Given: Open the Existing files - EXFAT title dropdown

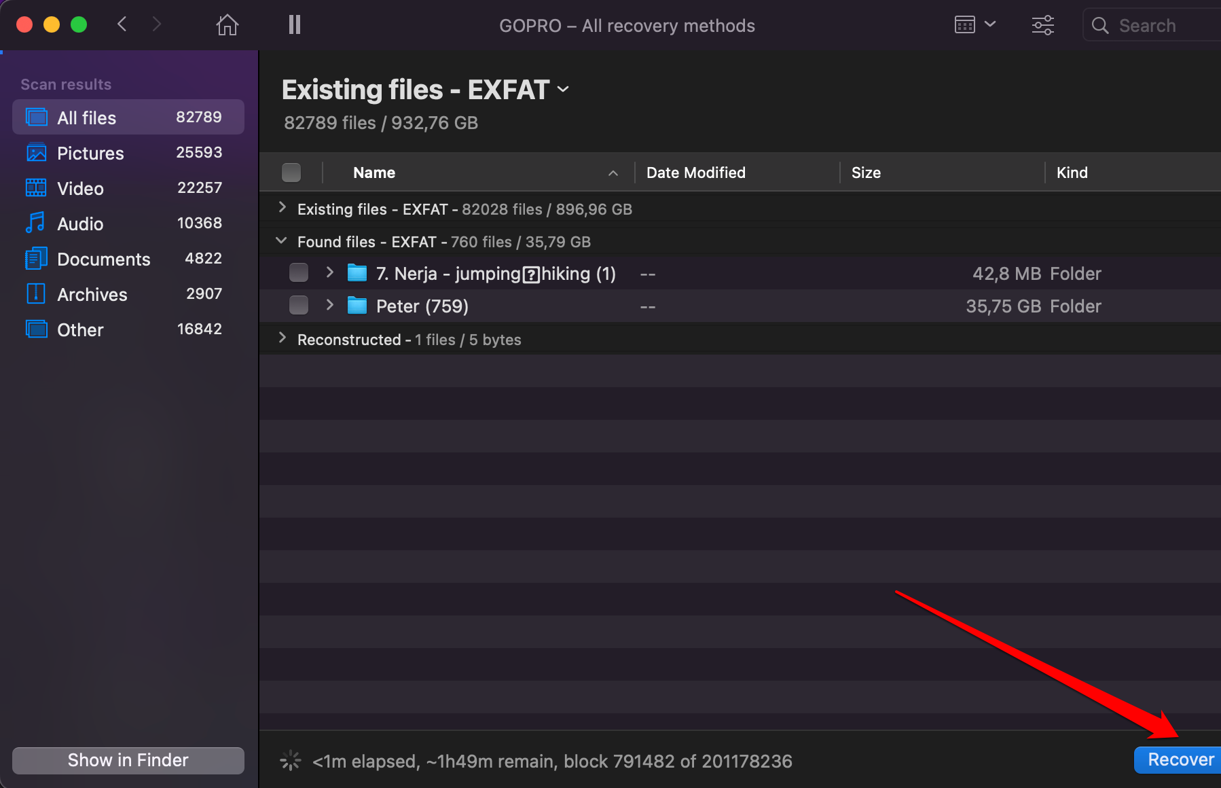Looking at the screenshot, I should (x=563, y=90).
